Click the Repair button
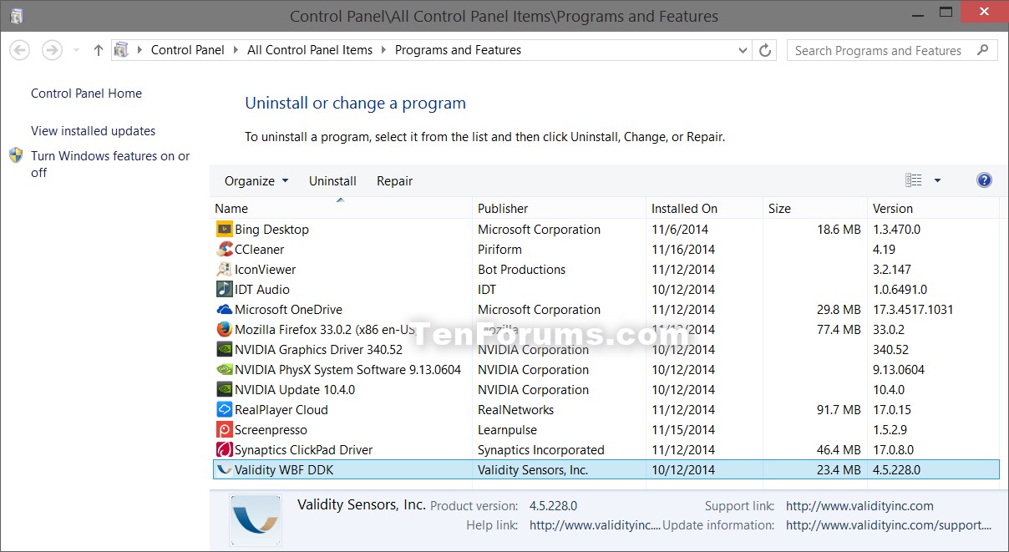This screenshot has height=552, width=1009. click(394, 180)
